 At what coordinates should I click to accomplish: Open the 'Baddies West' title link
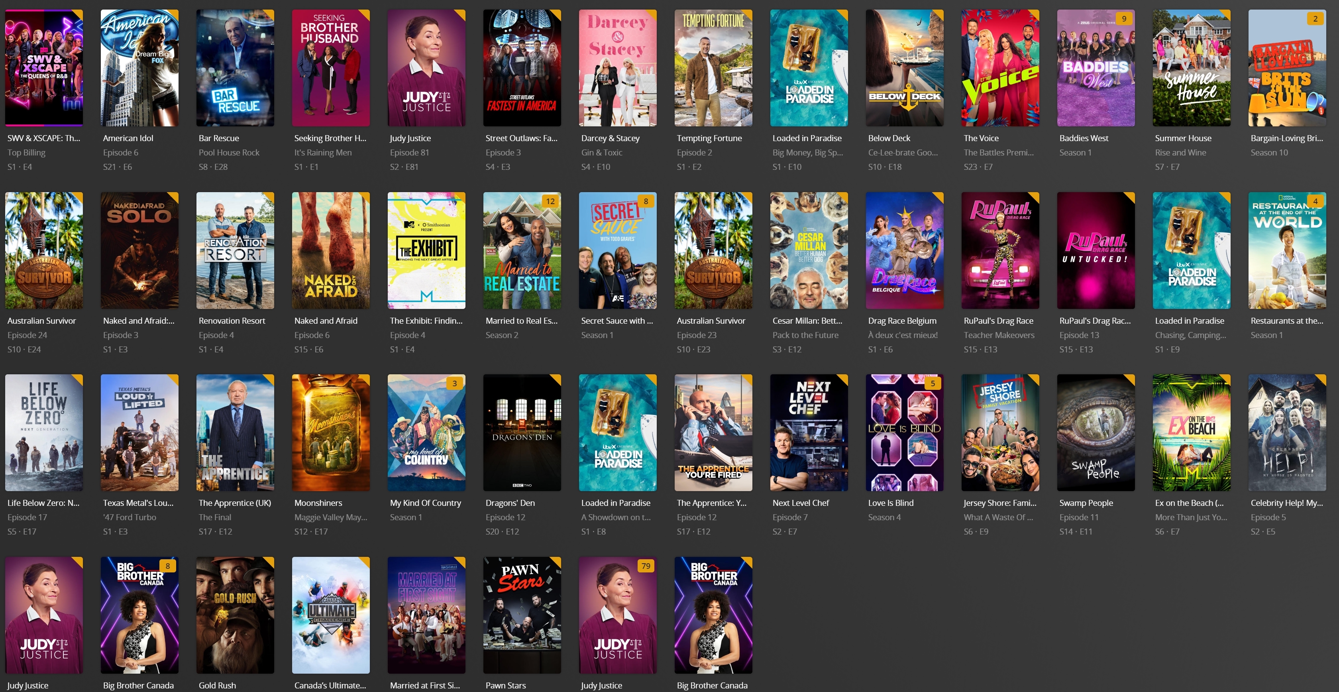[x=1084, y=138]
